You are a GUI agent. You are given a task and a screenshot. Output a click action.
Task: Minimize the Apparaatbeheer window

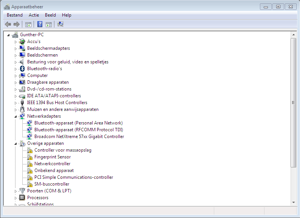(266, 7)
